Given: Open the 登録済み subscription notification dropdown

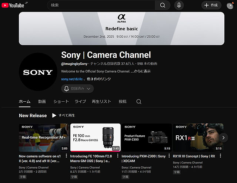Looking at the screenshot, I should tap(77, 89).
